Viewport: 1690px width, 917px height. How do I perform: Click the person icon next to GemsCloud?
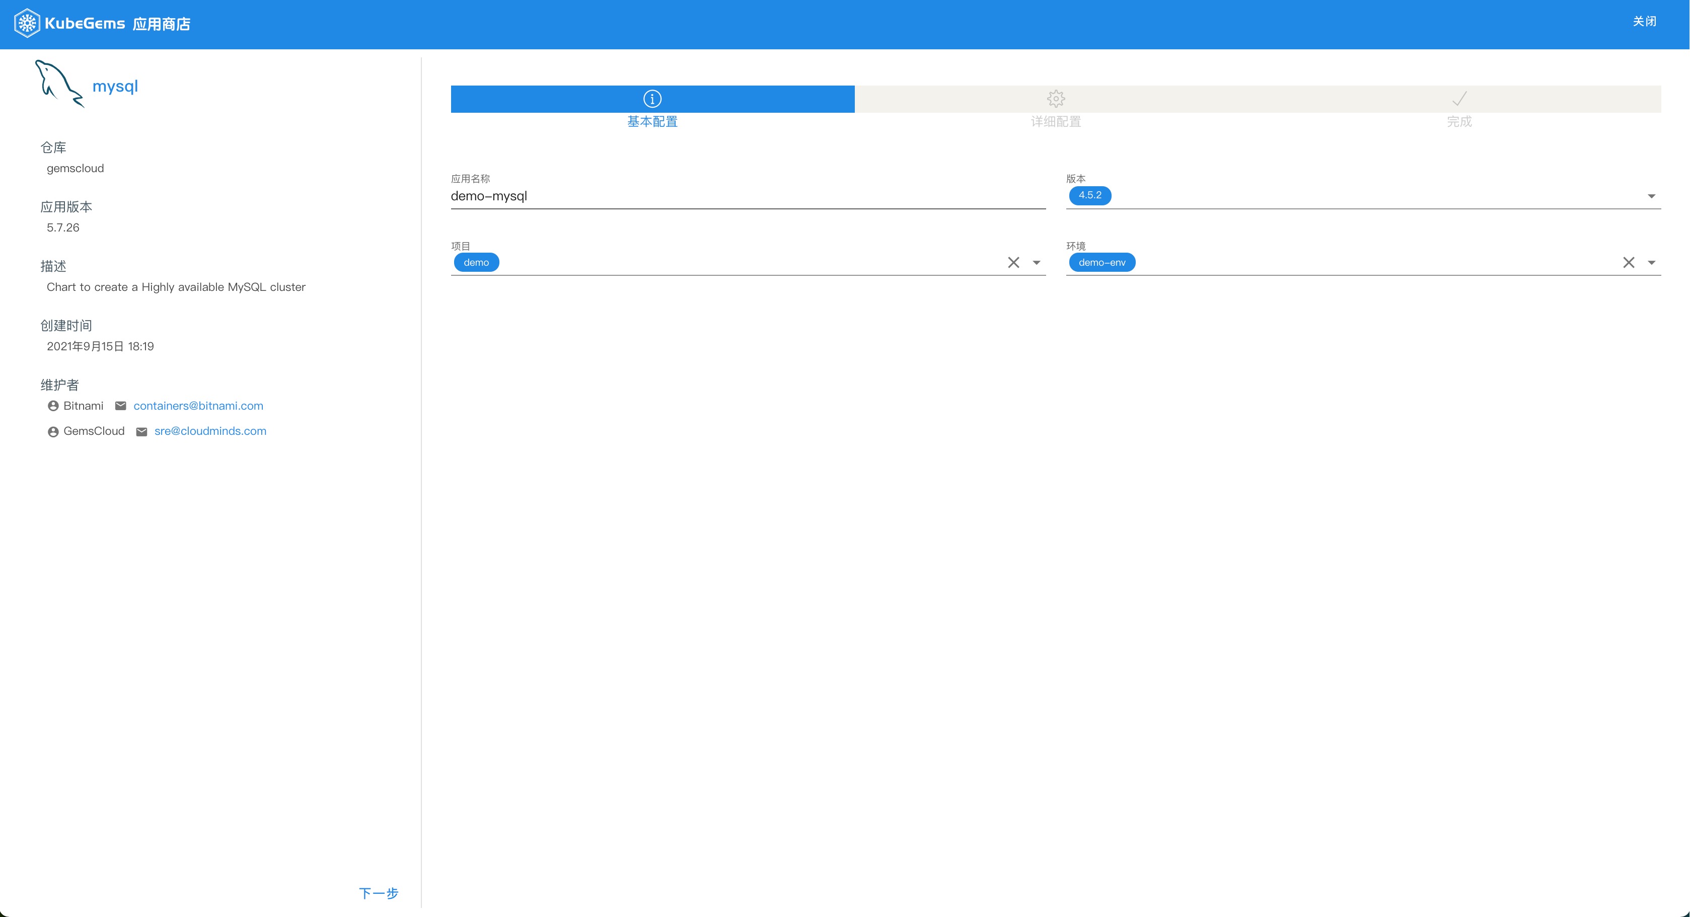click(53, 432)
